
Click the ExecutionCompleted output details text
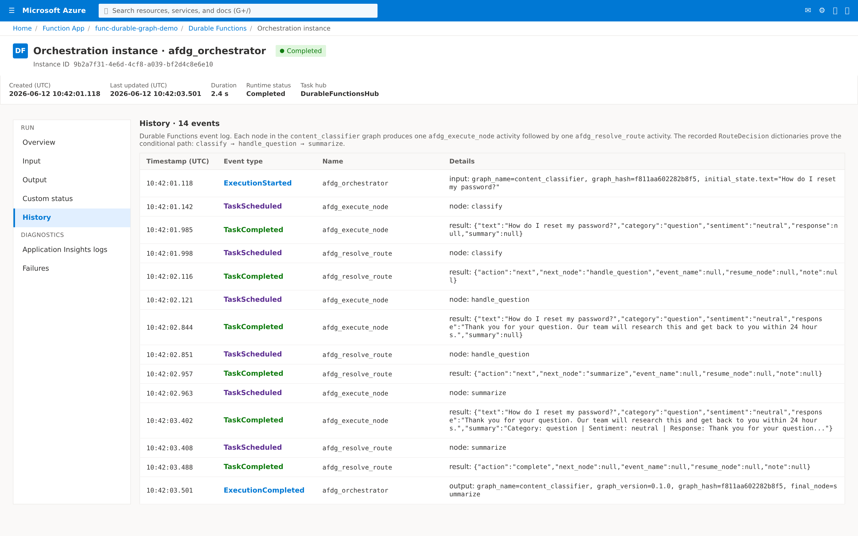[x=643, y=490]
